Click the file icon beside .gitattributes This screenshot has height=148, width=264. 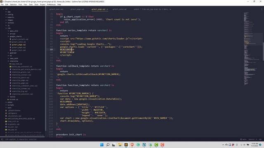click(6, 111)
